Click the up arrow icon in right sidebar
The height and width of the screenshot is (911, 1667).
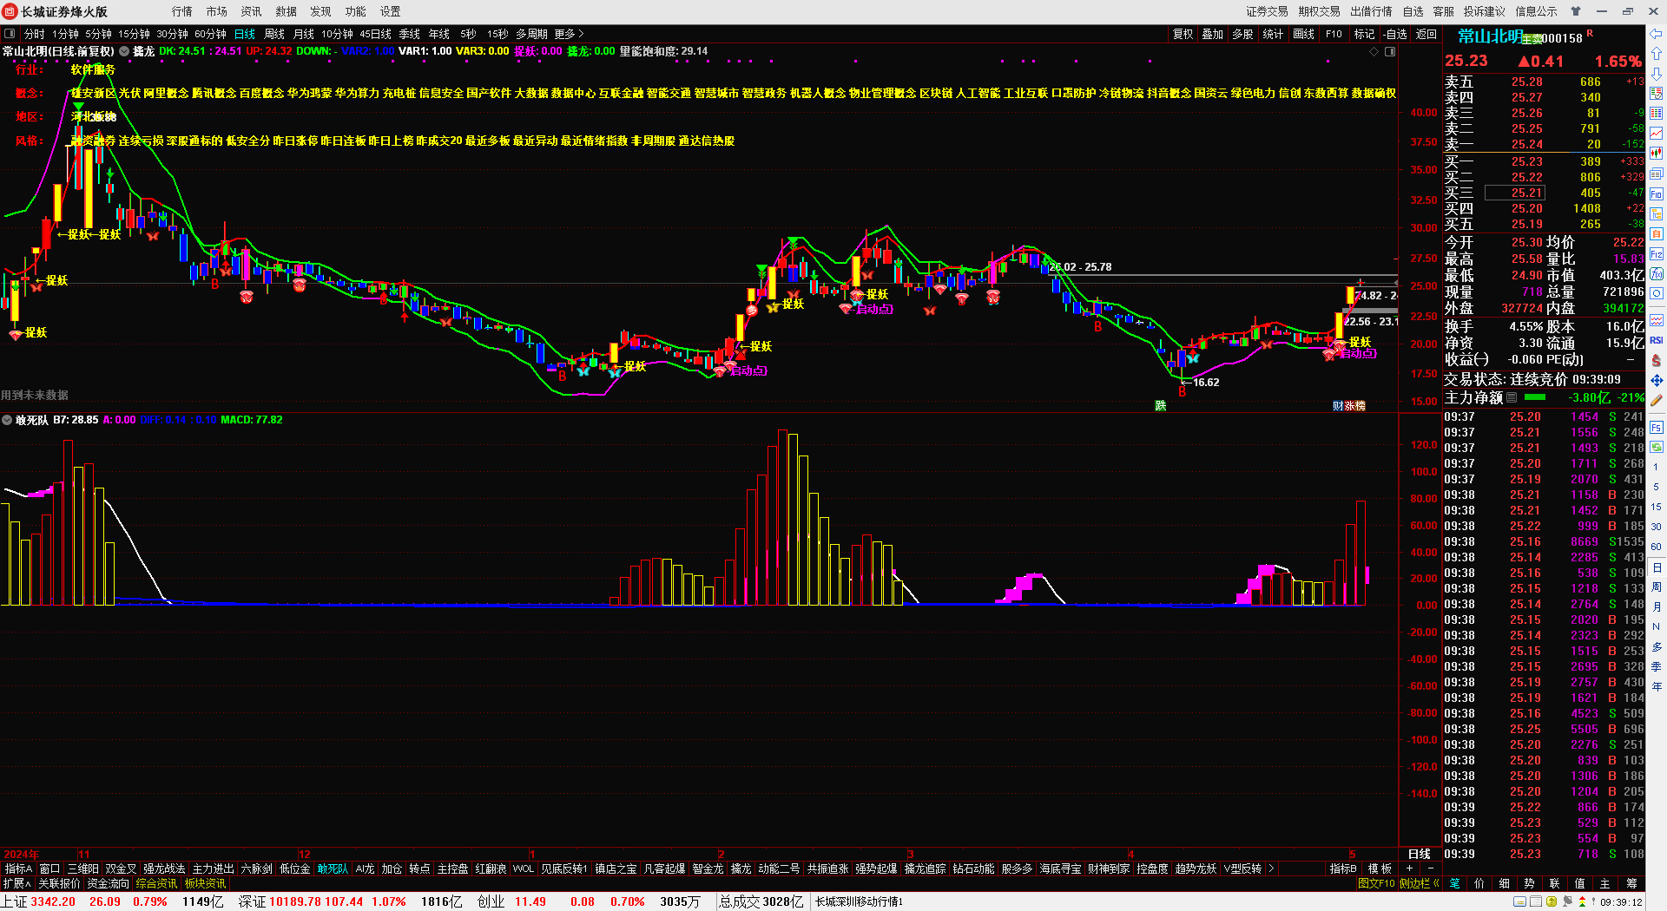click(x=1657, y=54)
